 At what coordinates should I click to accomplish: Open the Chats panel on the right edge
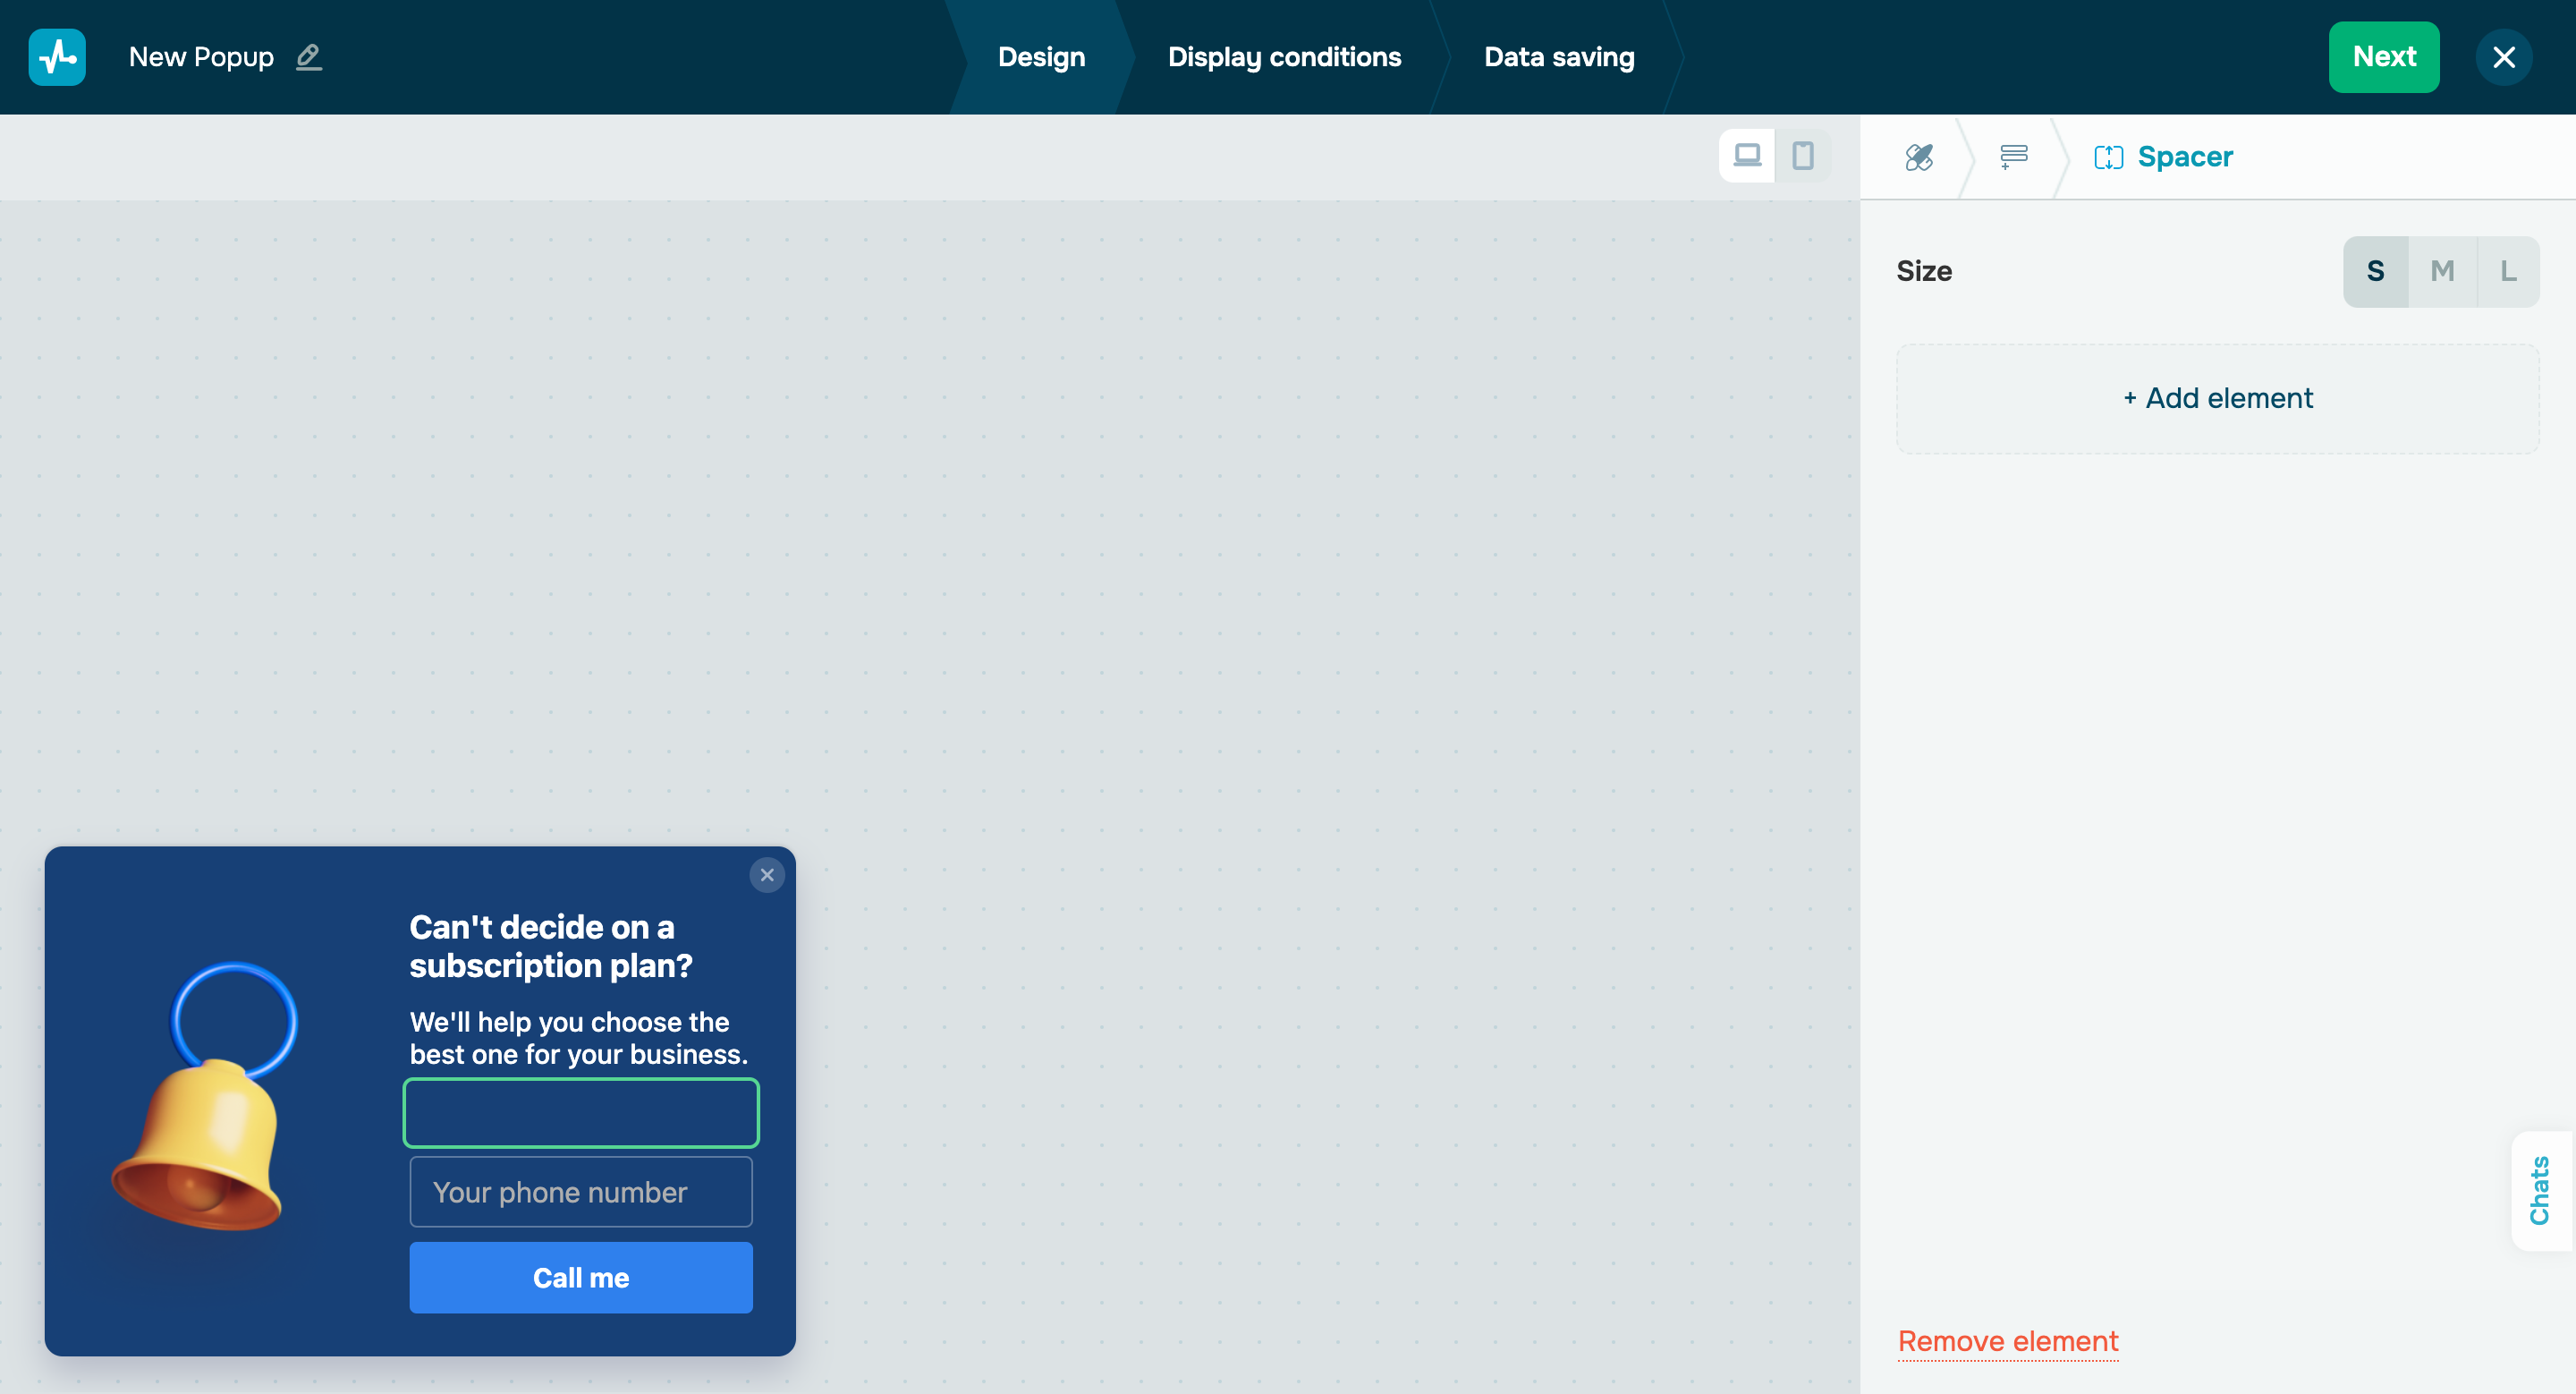[x=2541, y=1191]
